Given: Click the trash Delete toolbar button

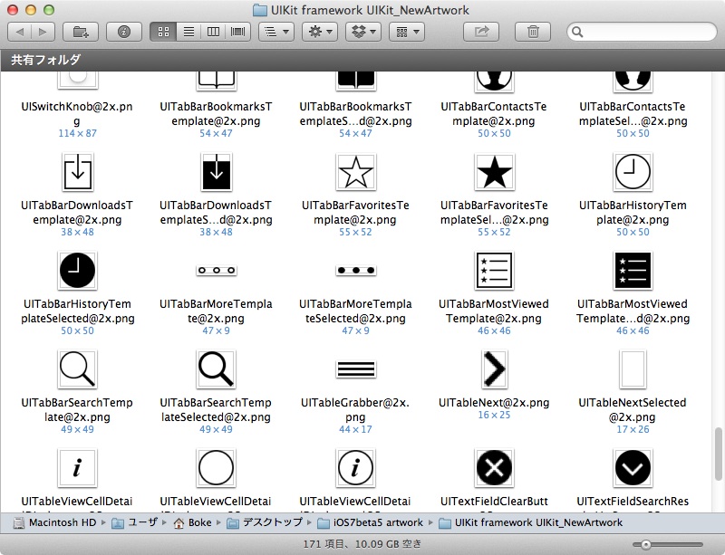Looking at the screenshot, I should (533, 32).
